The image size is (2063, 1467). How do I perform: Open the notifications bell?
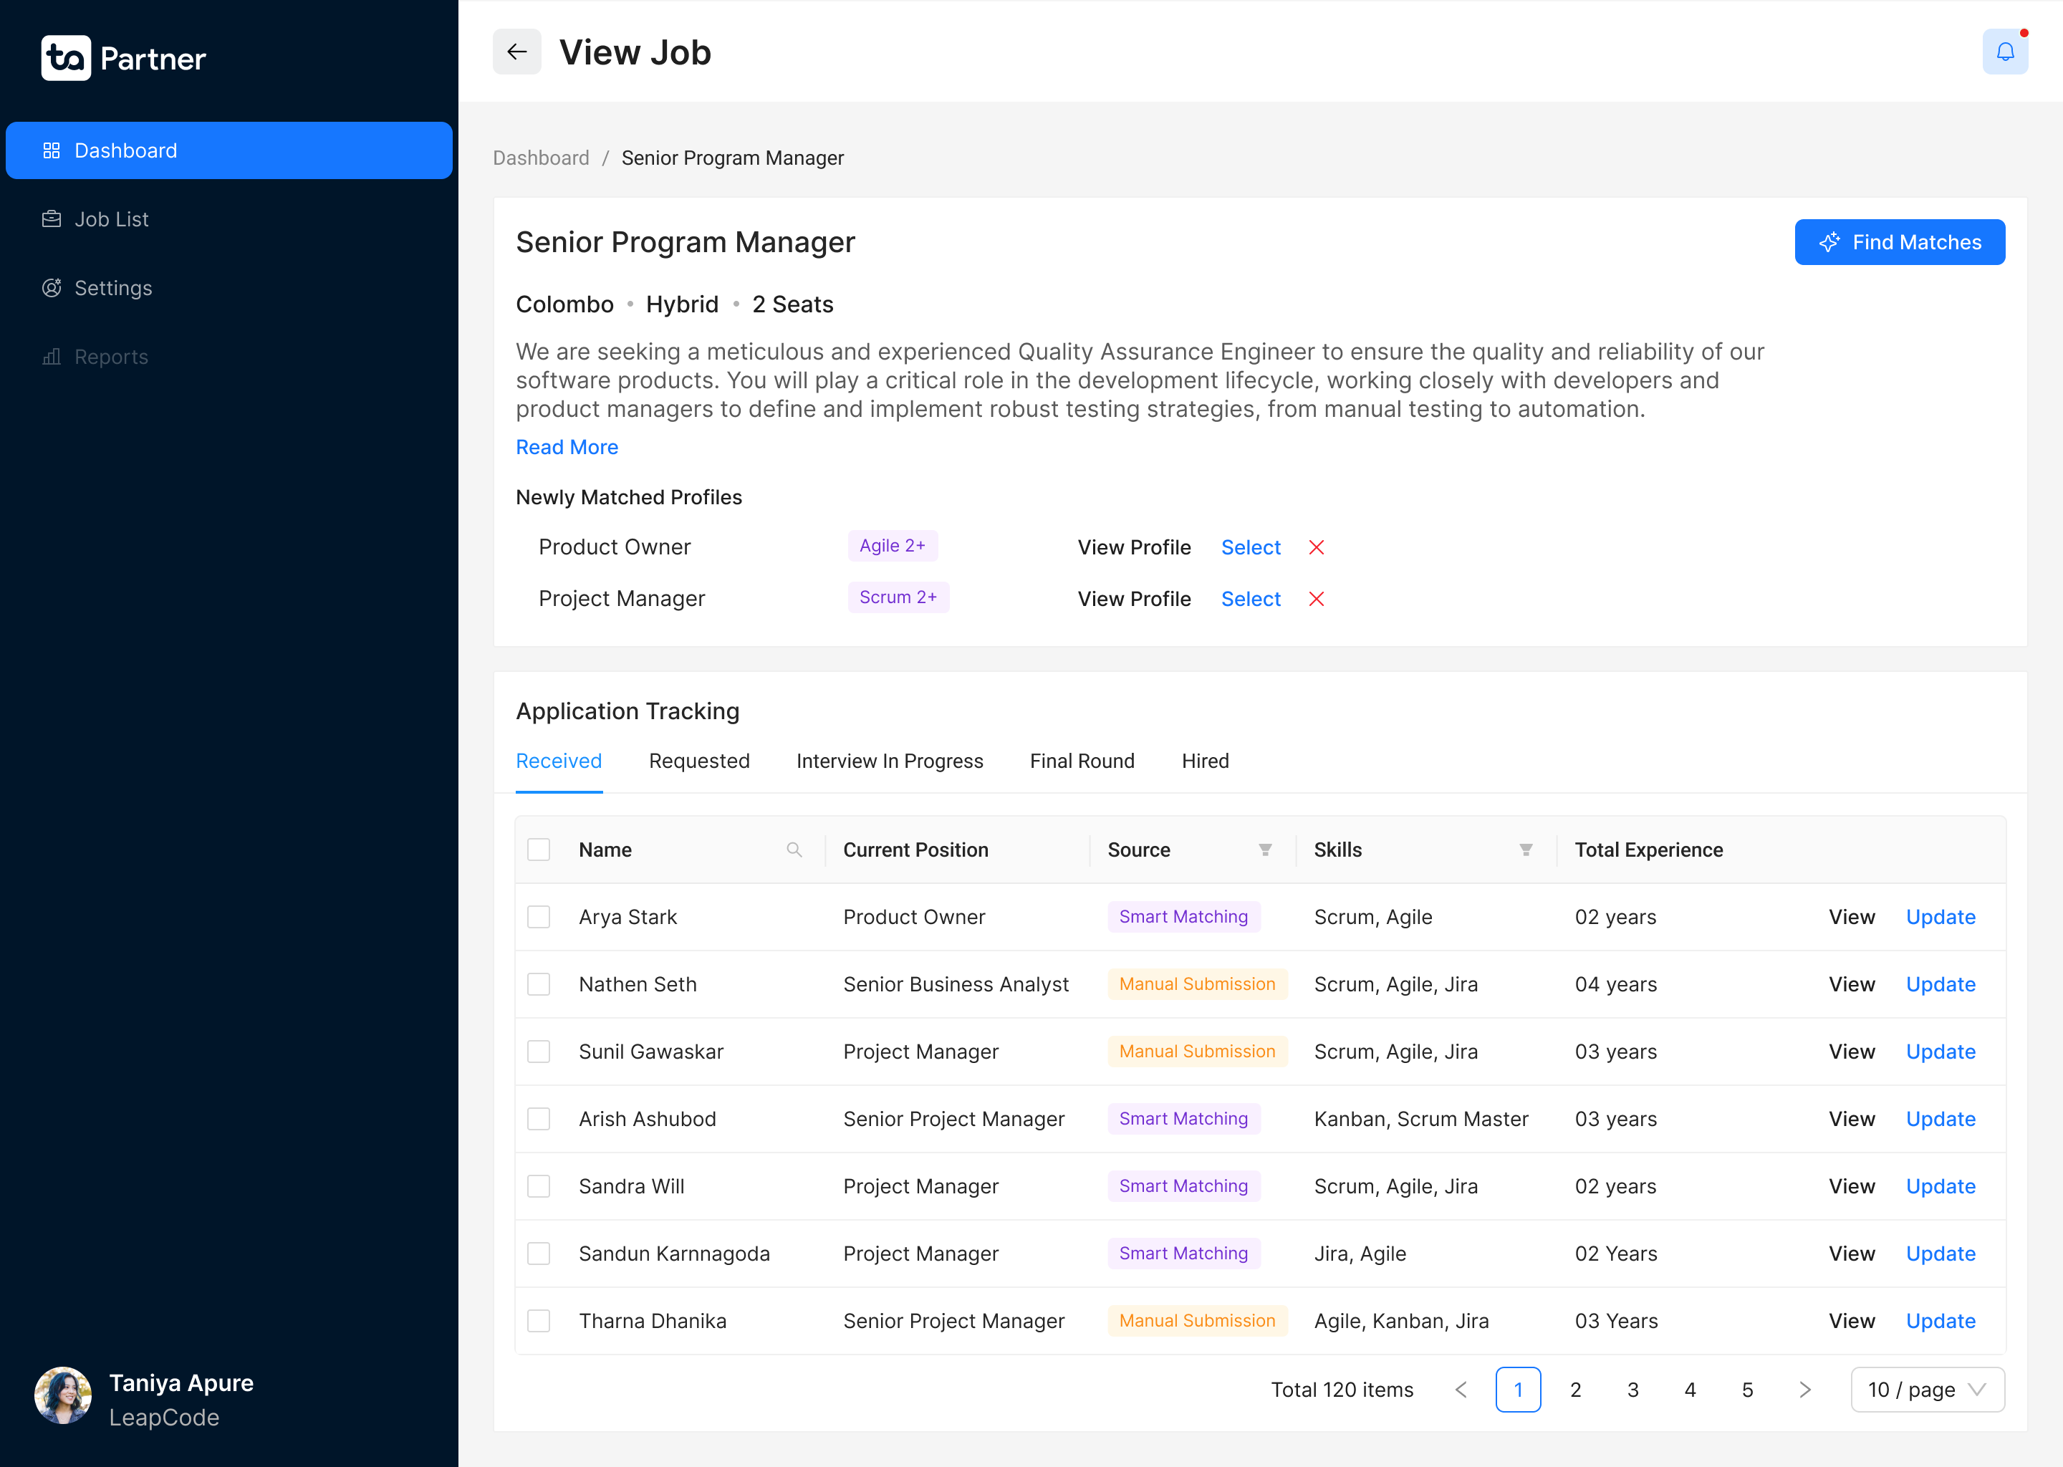pyautogui.click(x=2004, y=52)
